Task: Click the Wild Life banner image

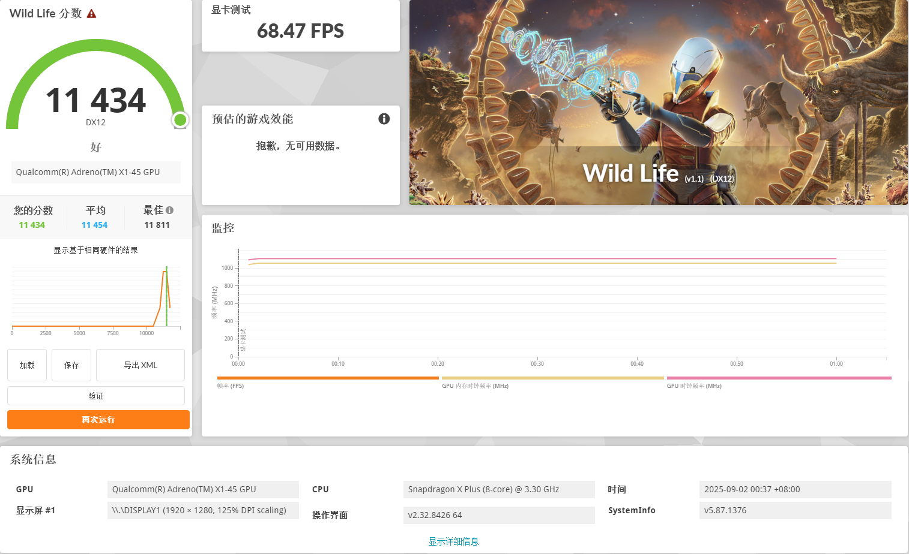Action: (659, 103)
